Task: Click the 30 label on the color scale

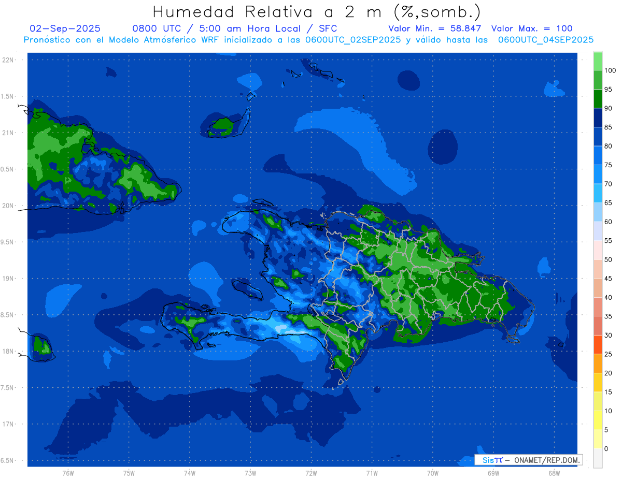Action: tap(608, 335)
